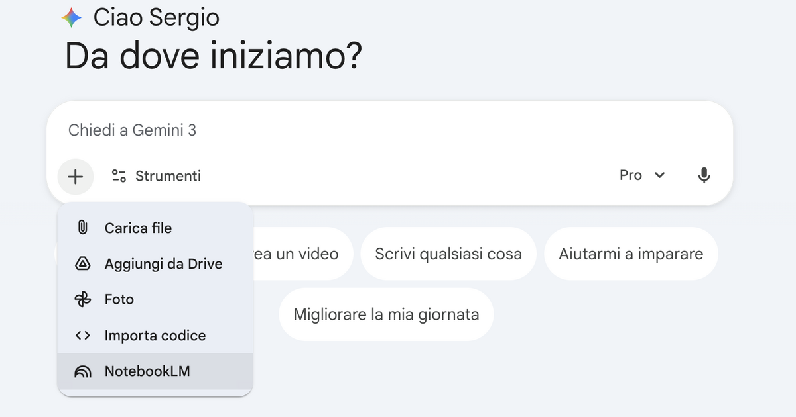Choose Importa codice menu item
Viewport: 796px width, 417px height.
click(x=155, y=336)
